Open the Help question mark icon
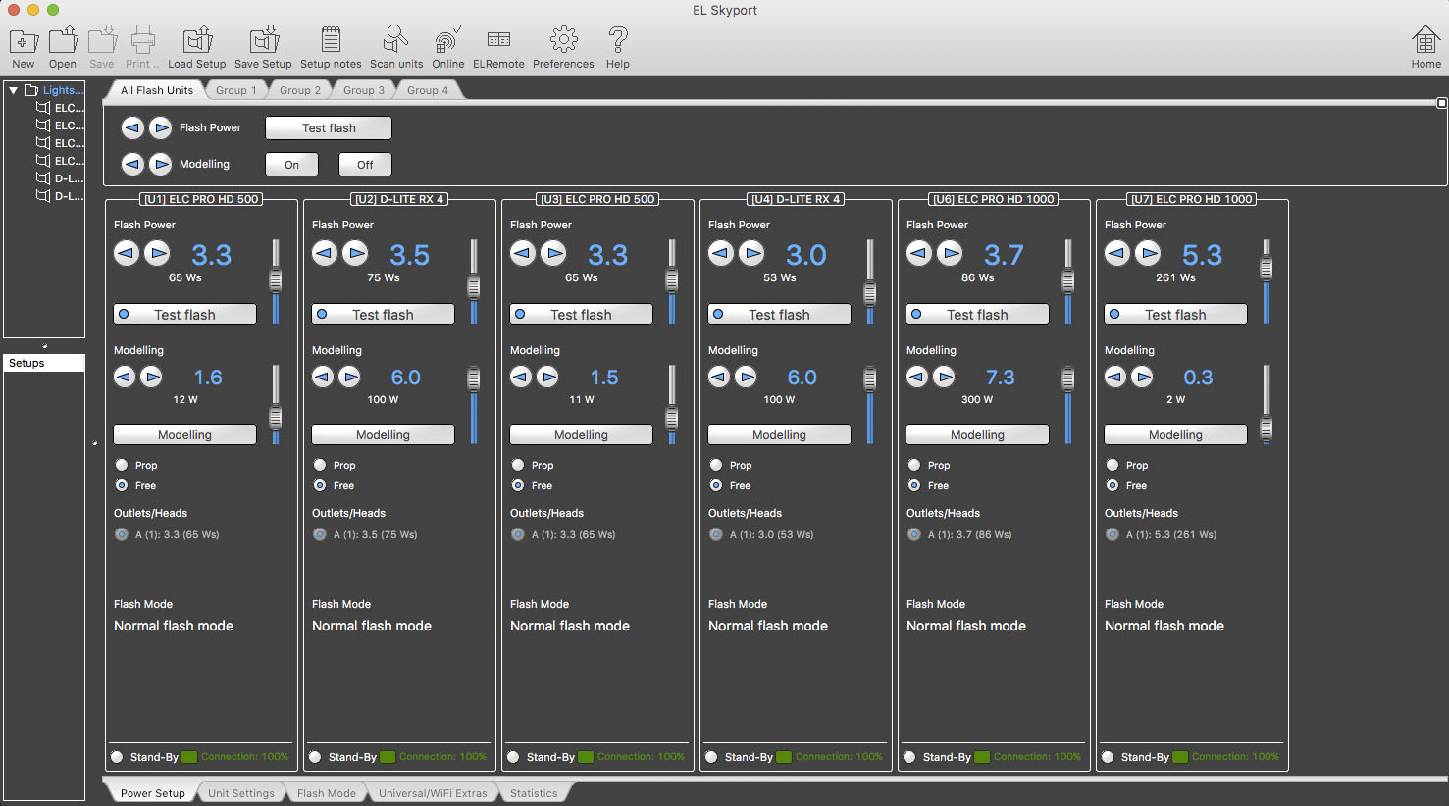Viewport: 1449px width, 806px height. [x=617, y=40]
